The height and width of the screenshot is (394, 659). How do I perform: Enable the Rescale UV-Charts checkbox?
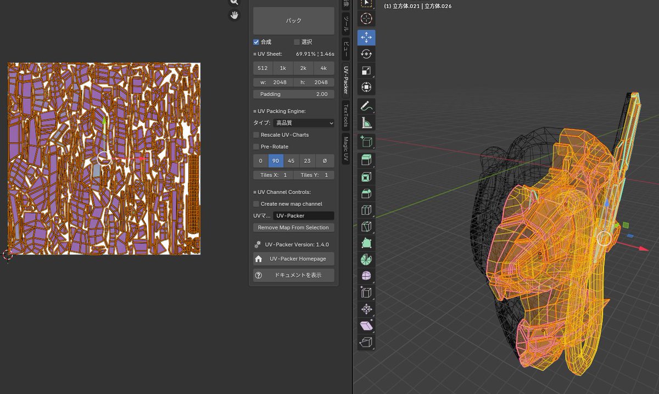click(x=256, y=135)
